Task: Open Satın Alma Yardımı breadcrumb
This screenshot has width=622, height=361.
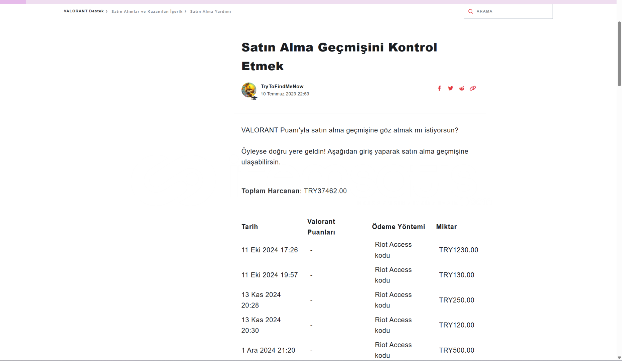Action: [x=210, y=11]
